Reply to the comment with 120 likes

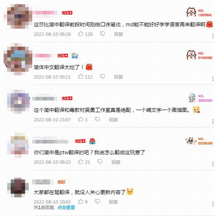pos(119,34)
